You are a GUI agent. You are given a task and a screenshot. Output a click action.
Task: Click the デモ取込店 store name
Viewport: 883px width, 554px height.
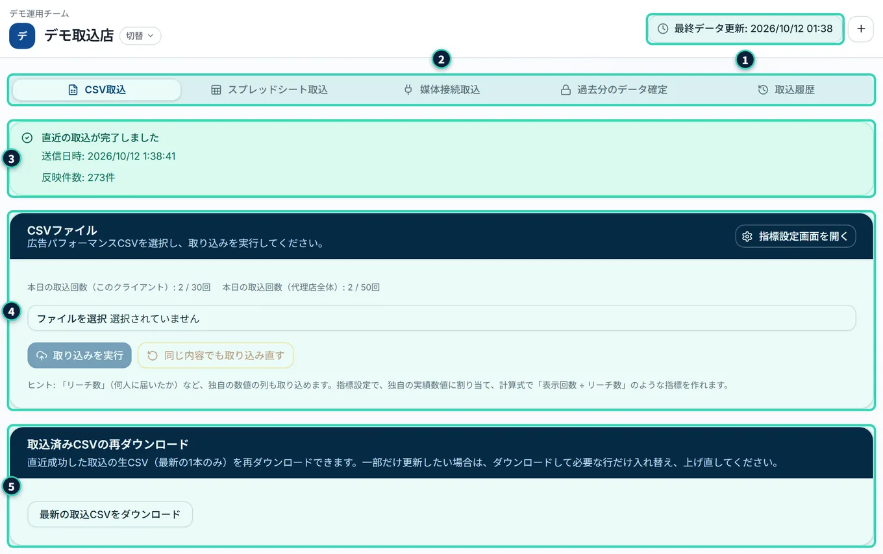(79, 36)
